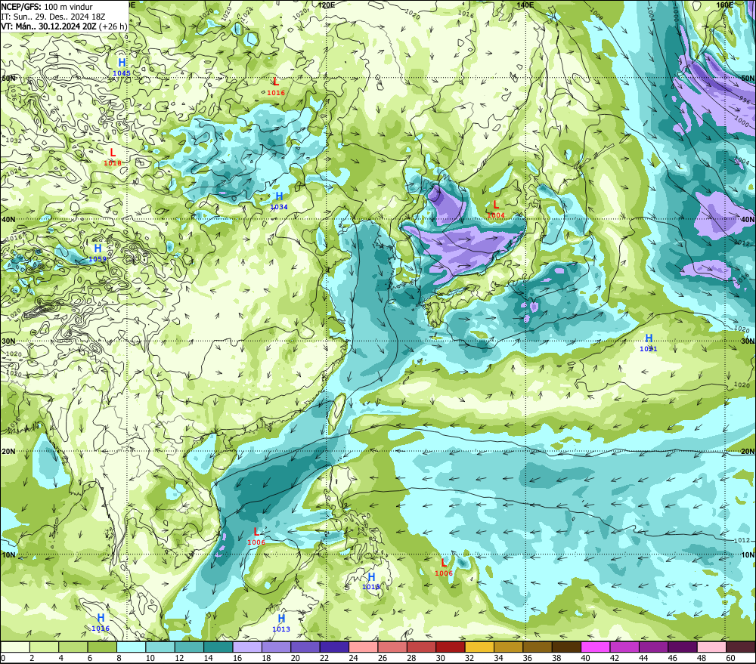Click the legend scale value 20
Image resolution: width=756 pixels, height=664 pixels.
click(x=295, y=658)
